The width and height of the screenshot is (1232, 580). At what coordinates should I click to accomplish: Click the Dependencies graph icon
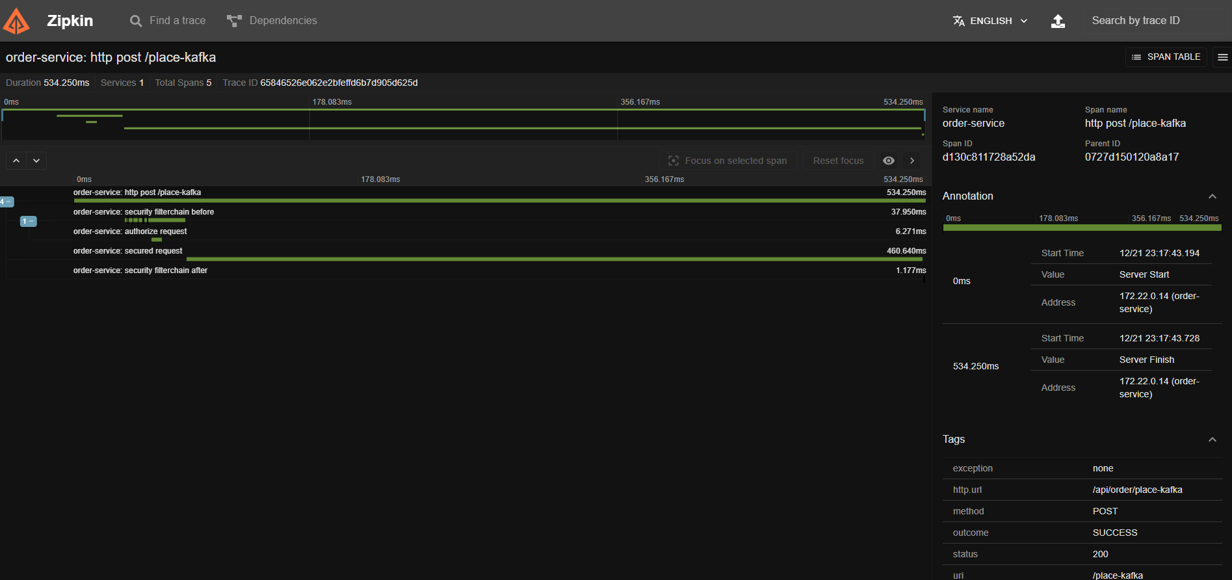click(234, 21)
